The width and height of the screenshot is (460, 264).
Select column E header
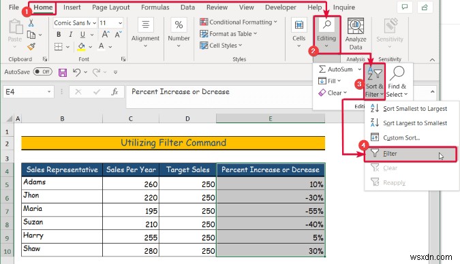click(x=271, y=118)
